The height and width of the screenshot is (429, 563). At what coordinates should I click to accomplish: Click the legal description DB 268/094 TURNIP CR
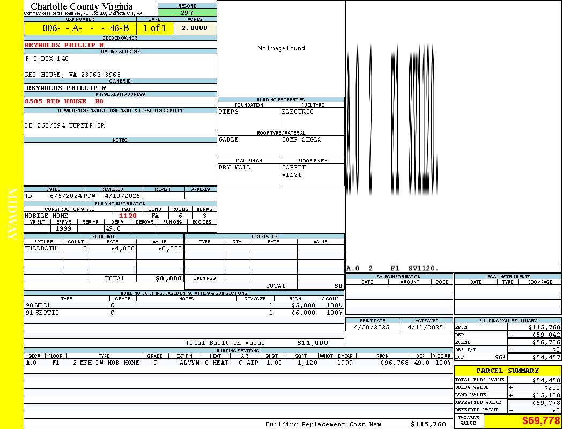click(65, 125)
